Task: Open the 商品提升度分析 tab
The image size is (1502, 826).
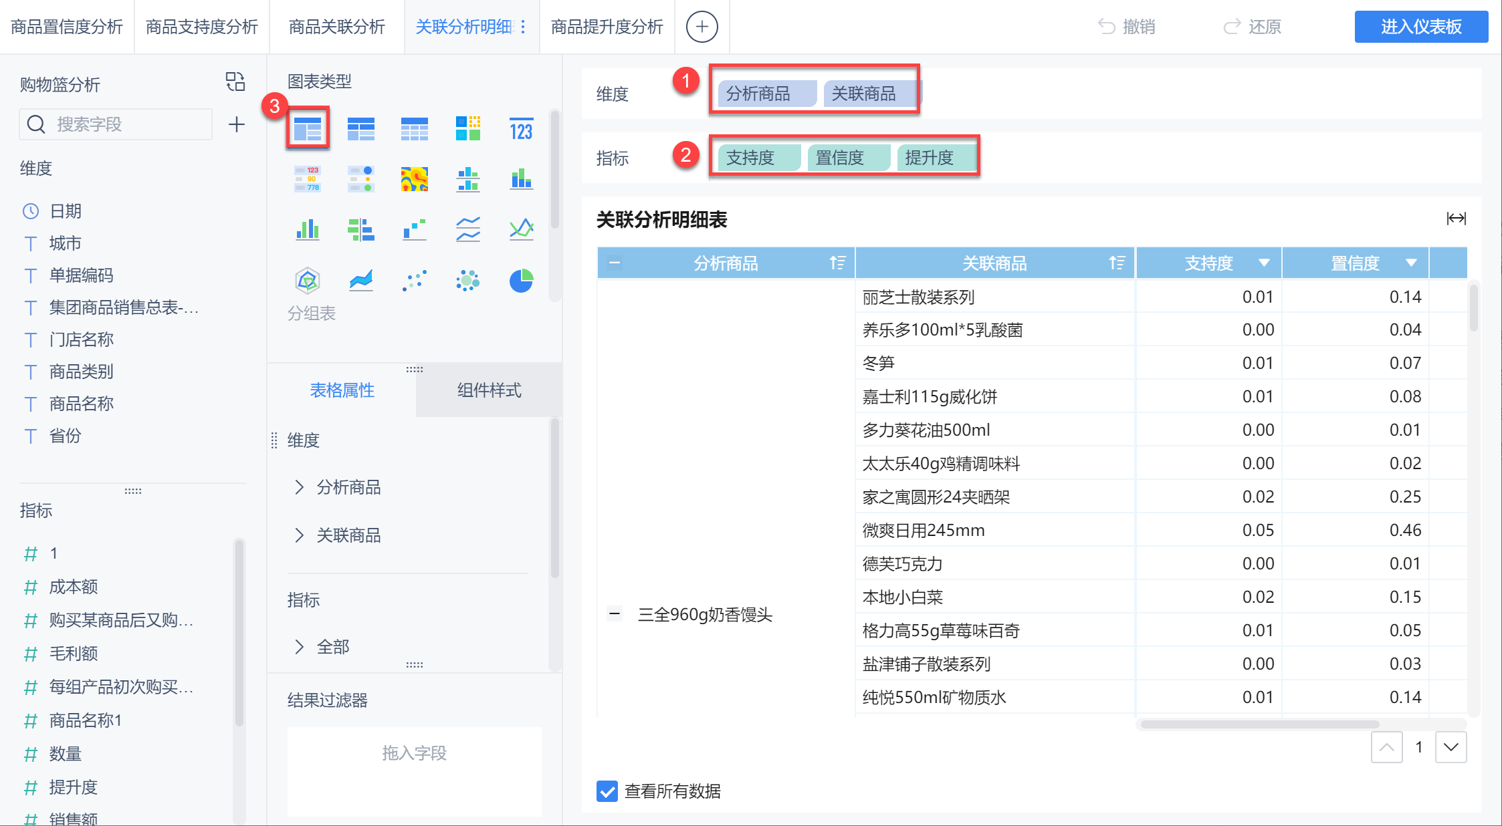Action: [x=607, y=27]
